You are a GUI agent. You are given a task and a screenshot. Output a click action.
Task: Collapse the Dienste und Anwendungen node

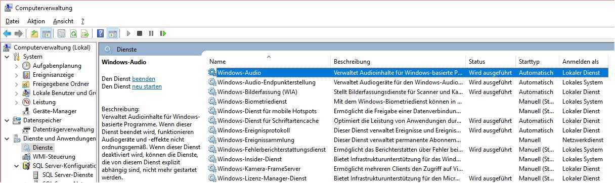coord(7,139)
